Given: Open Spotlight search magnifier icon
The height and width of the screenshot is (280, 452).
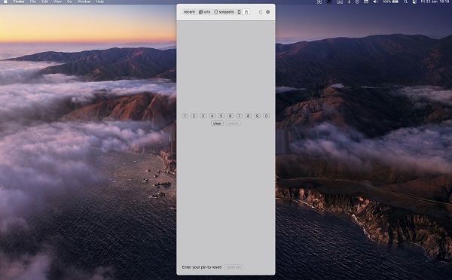Looking at the screenshot, I should click(x=405, y=2).
